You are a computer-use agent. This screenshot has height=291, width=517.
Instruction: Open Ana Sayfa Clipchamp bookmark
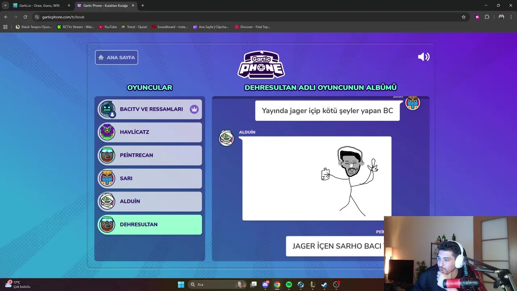click(211, 27)
